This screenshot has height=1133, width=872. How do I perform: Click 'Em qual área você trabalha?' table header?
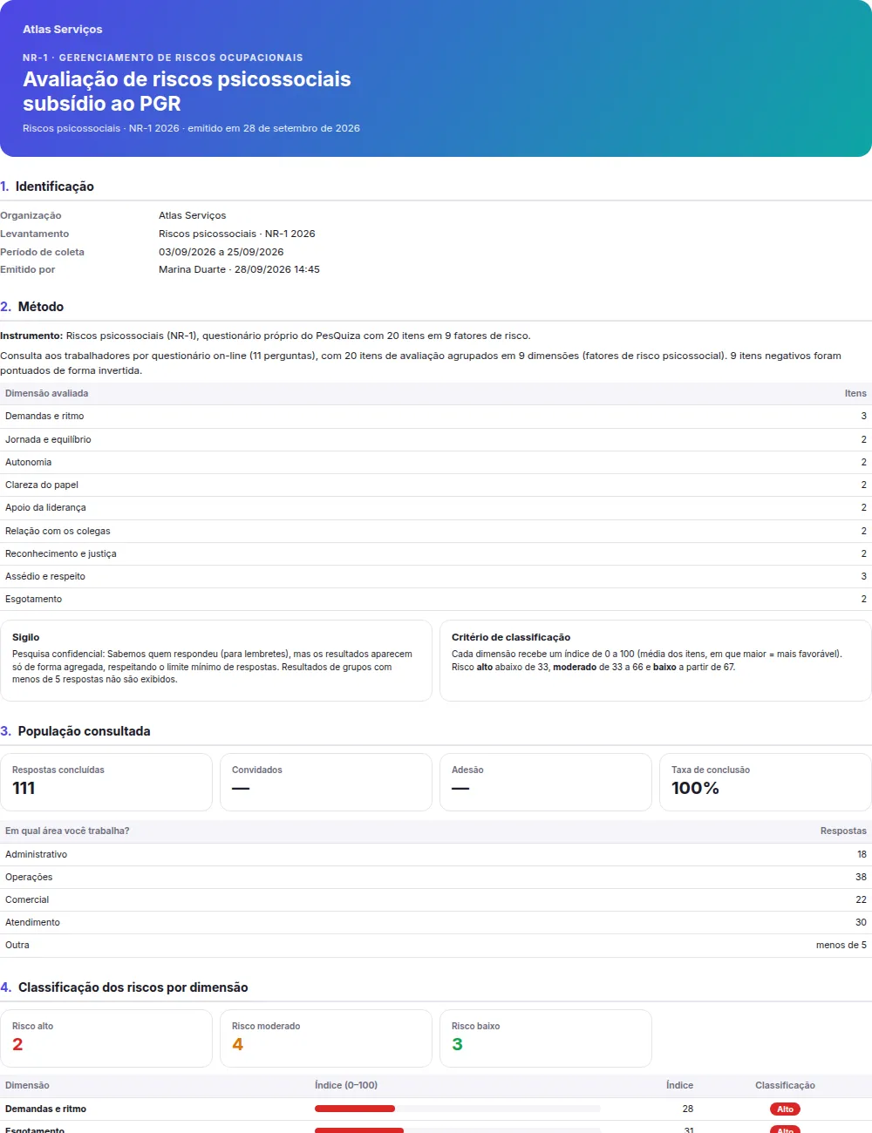click(67, 831)
